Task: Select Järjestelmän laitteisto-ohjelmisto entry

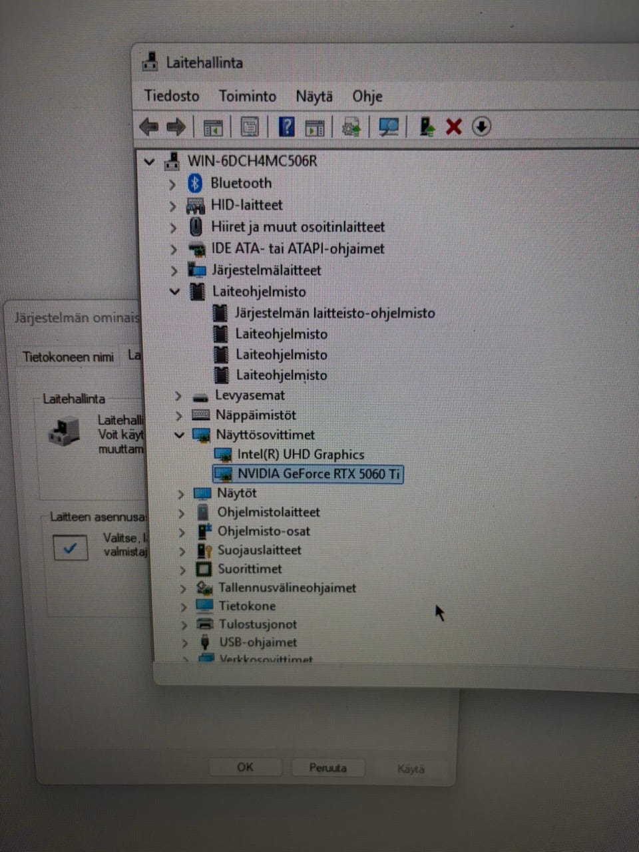Action: point(335,313)
